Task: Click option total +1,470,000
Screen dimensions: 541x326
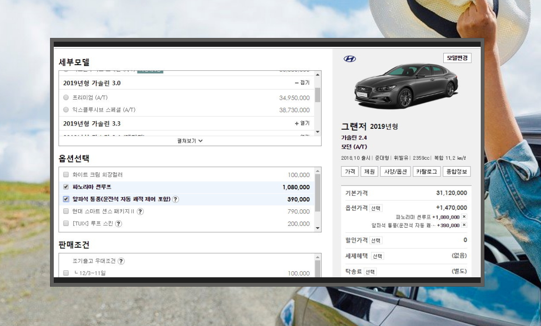Action: pos(452,208)
